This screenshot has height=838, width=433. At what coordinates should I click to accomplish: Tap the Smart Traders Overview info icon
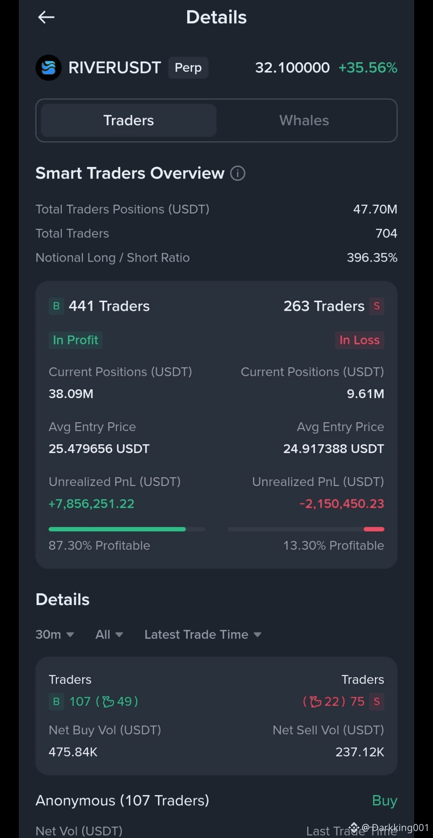click(x=238, y=173)
